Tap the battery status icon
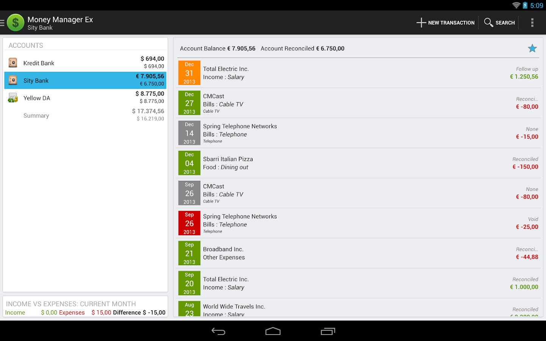546x341 pixels. tap(525, 5)
